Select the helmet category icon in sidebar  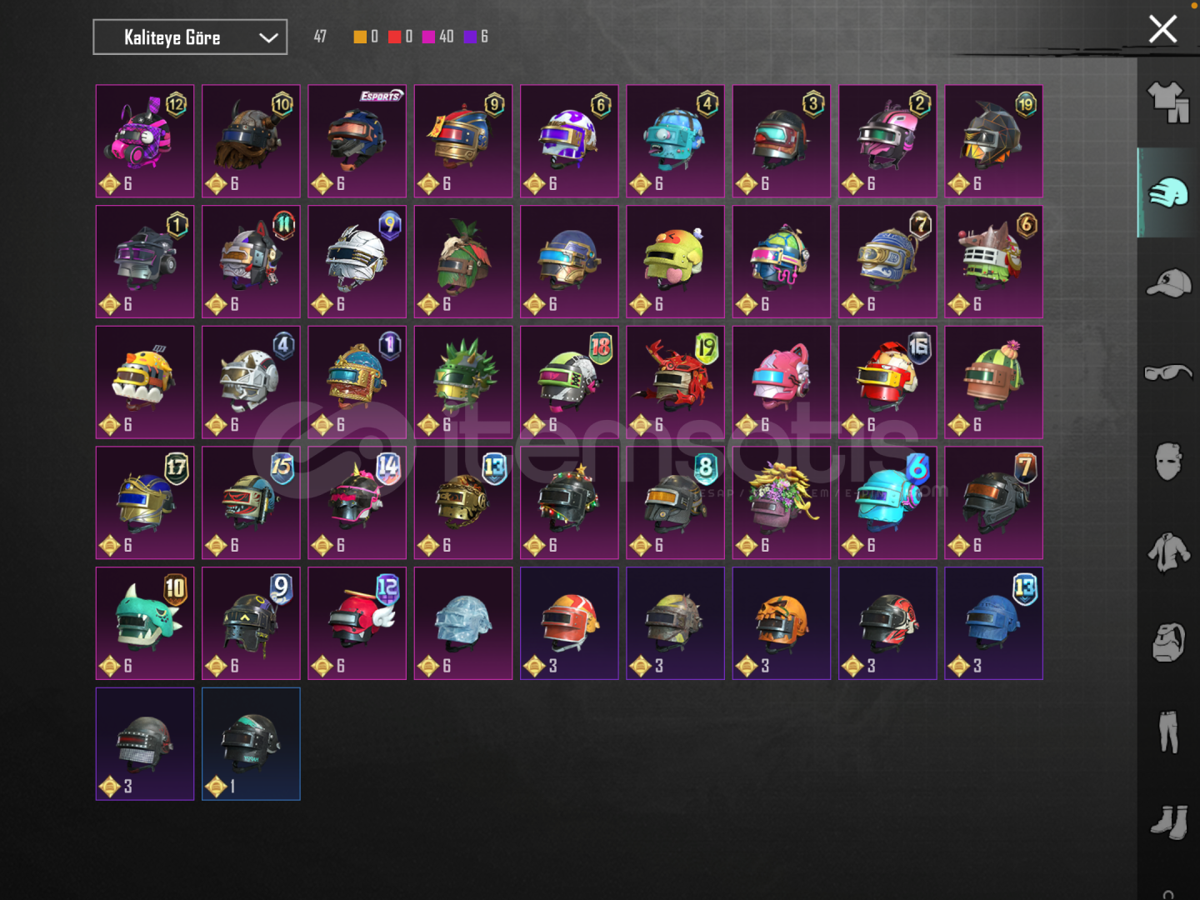click(1168, 193)
